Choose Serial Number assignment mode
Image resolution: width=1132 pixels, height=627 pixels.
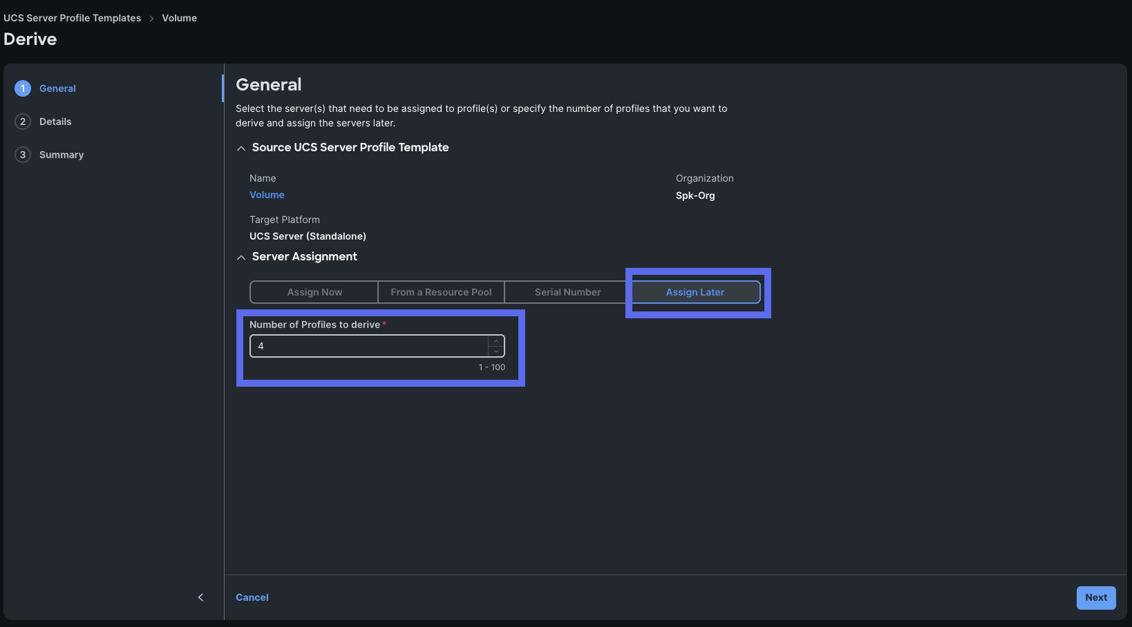[567, 292]
